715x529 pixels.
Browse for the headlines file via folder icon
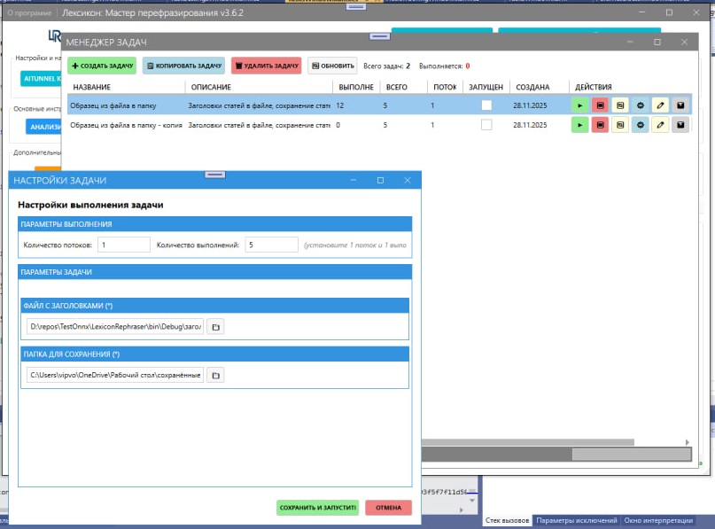pyautogui.click(x=214, y=327)
